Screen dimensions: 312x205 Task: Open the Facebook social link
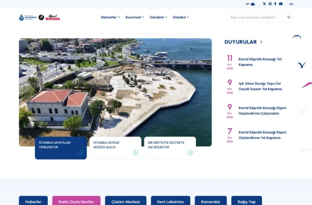click(275, 4)
